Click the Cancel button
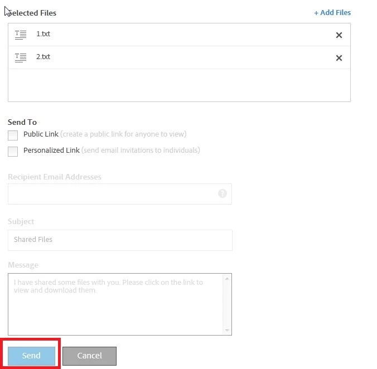 pos(89,356)
